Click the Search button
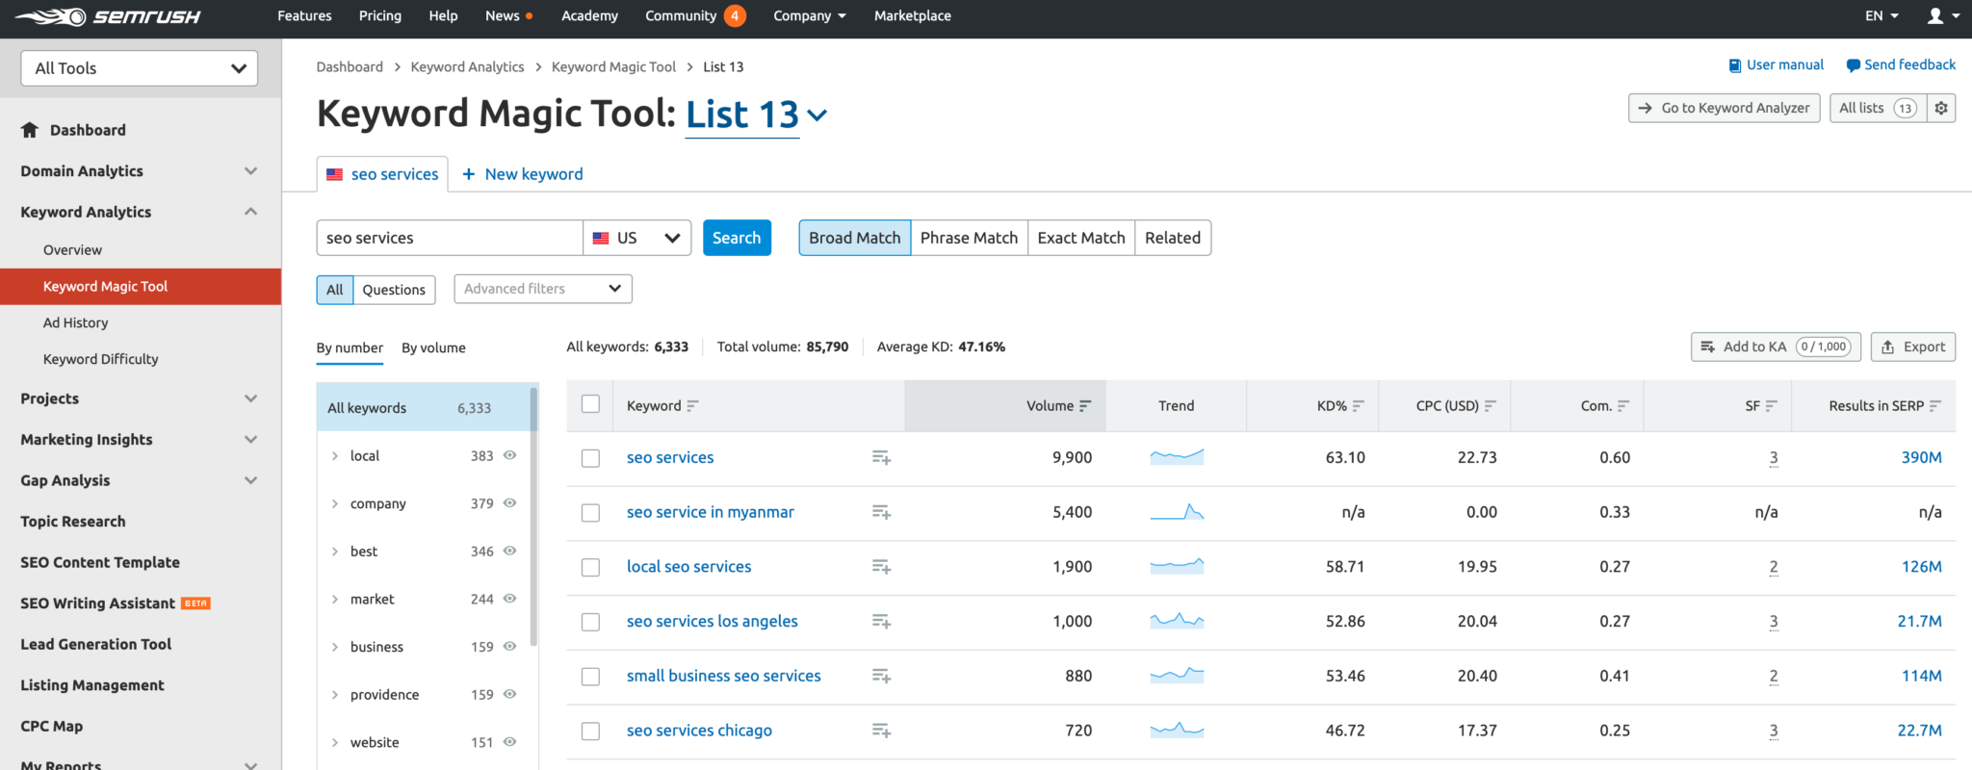 737,238
